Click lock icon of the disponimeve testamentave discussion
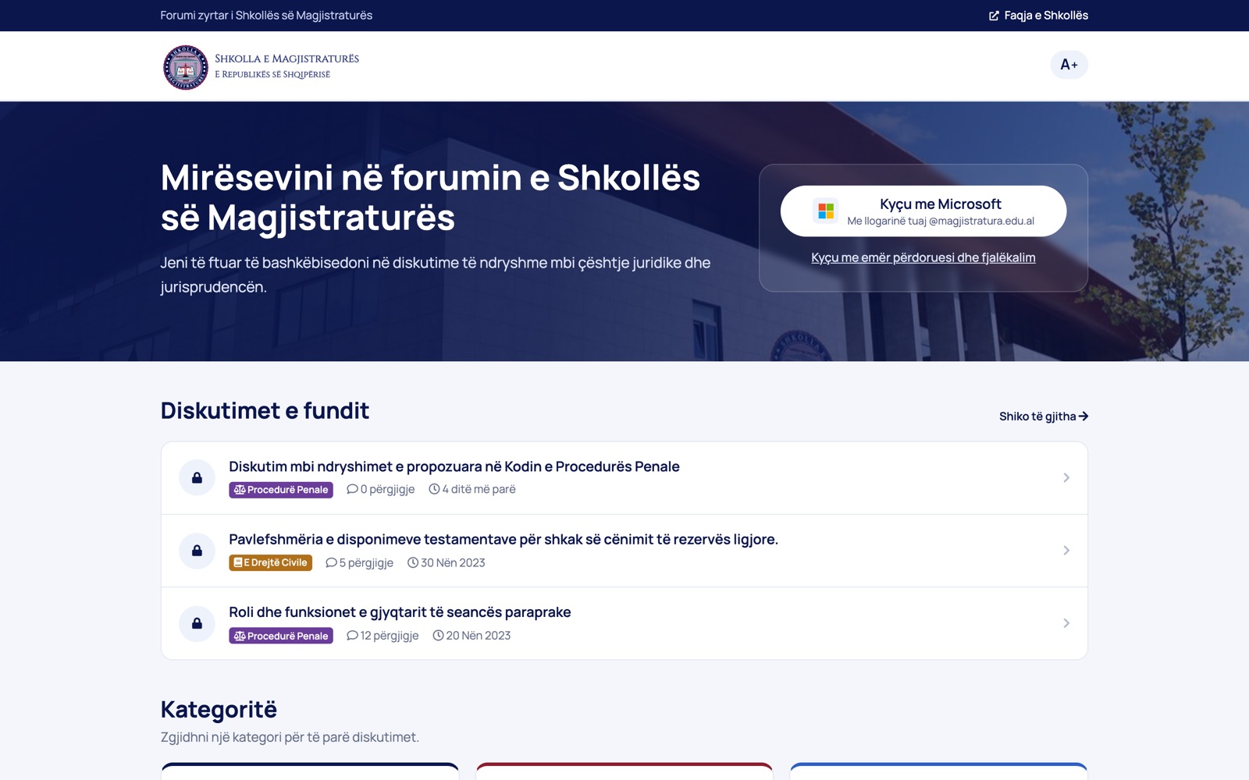The height and width of the screenshot is (780, 1249). pos(197,551)
